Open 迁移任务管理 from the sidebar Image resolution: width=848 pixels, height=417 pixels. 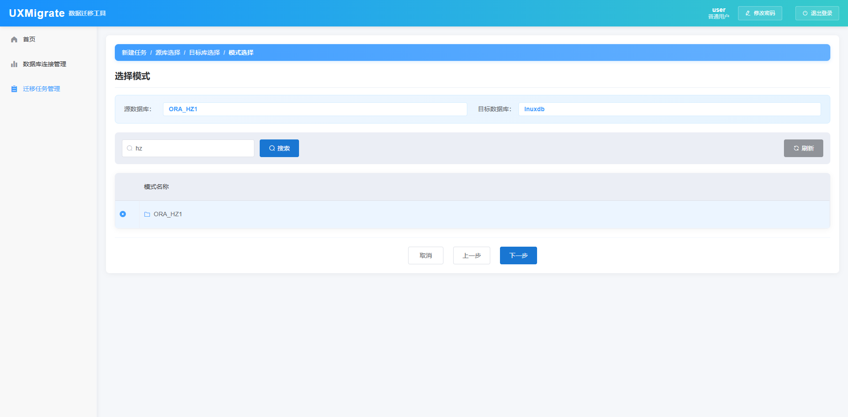tap(42, 89)
